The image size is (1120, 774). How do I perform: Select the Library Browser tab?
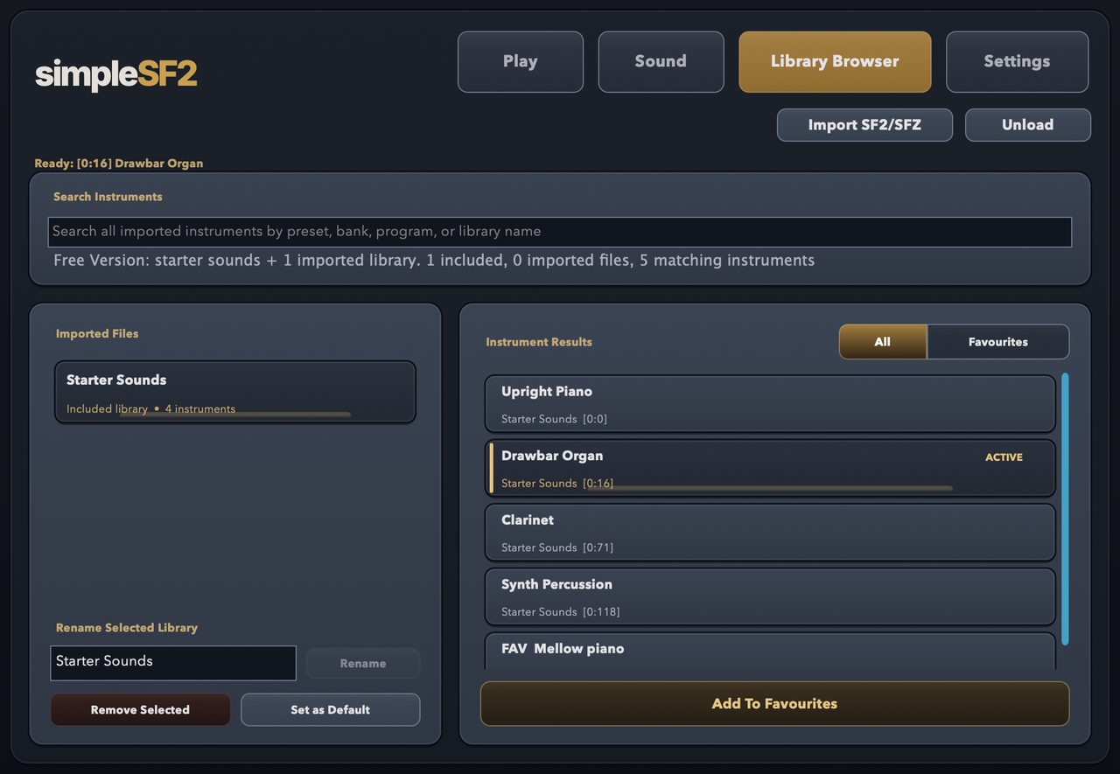click(x=835, y=61)
